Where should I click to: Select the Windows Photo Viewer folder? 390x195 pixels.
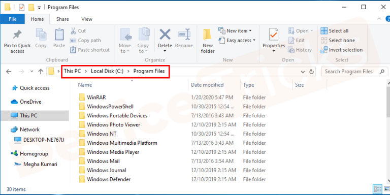point(110,124)
